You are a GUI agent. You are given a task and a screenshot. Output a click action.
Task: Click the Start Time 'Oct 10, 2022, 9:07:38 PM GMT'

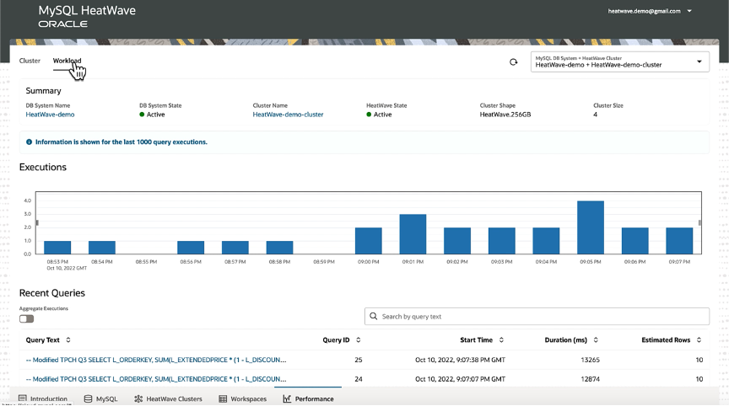461,360
